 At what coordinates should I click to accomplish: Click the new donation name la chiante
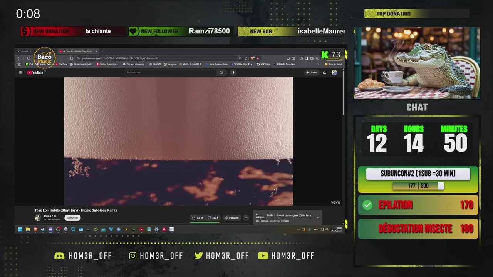[x=98, y=31]
